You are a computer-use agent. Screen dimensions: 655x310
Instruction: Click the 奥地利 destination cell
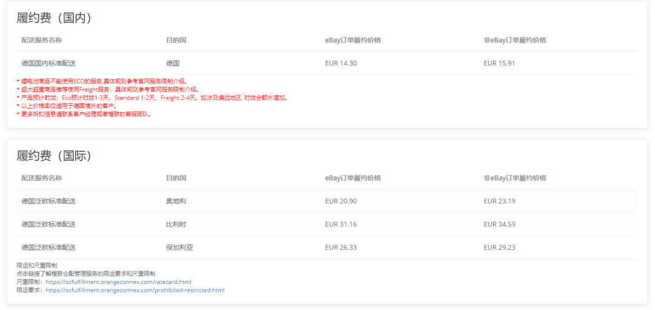(176, 201)
